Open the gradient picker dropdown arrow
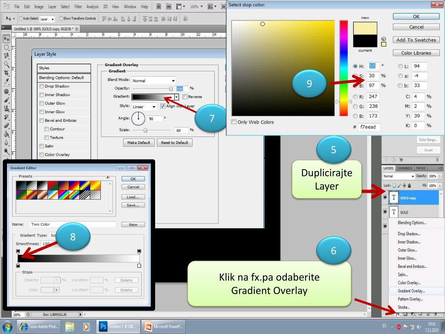 click(x=176, y=97)
